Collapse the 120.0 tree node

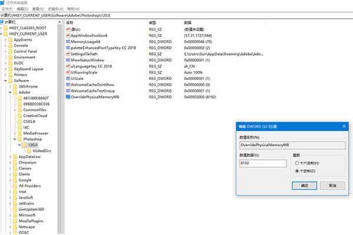(x=19, y=145)
